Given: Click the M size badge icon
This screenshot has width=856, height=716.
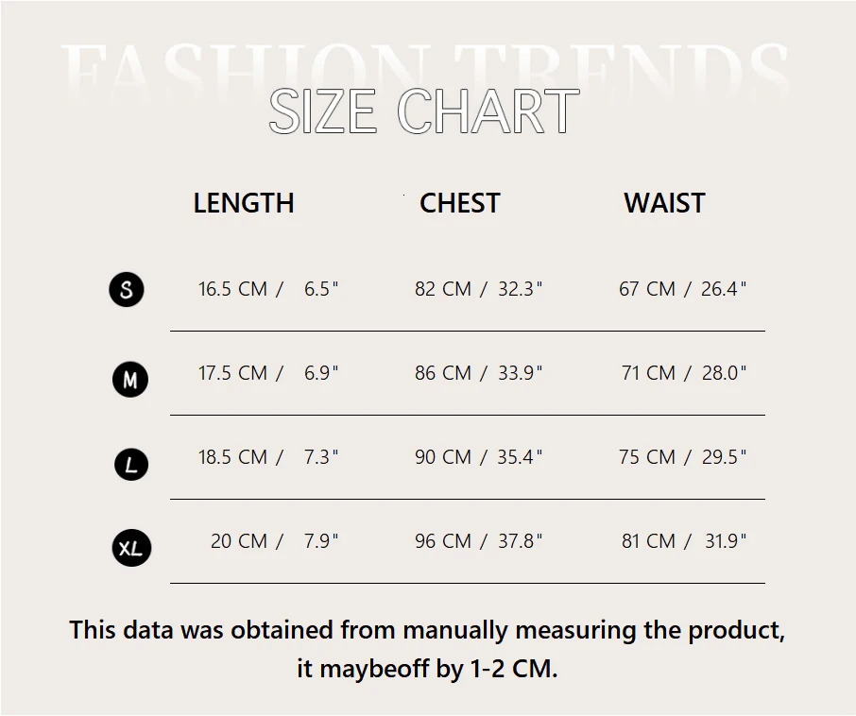Looking at the screenshot, I should click(130, 380).
